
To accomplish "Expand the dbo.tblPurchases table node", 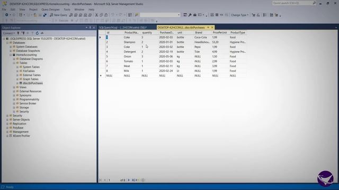I will [x=17, y=83].
